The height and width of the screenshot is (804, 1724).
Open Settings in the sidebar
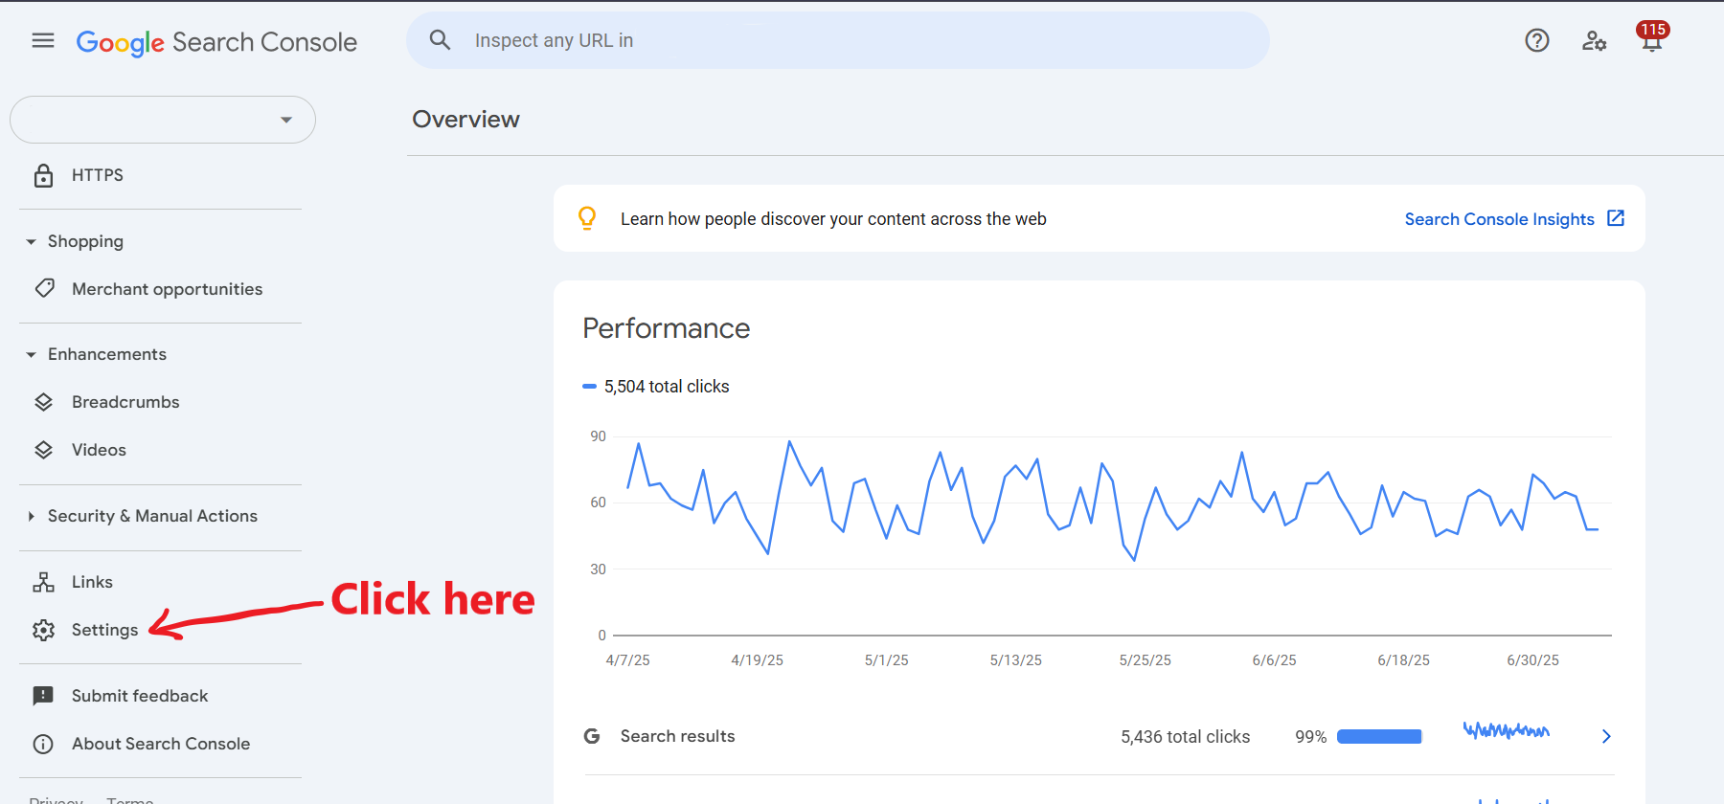pos(104,630)
